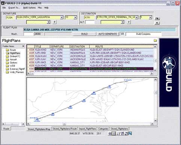Image resolution: width=181 pixels, height=145 pixels.
Task: Click the DESTINATION column header
Action: pyautogui.click(x=80, y=46)
